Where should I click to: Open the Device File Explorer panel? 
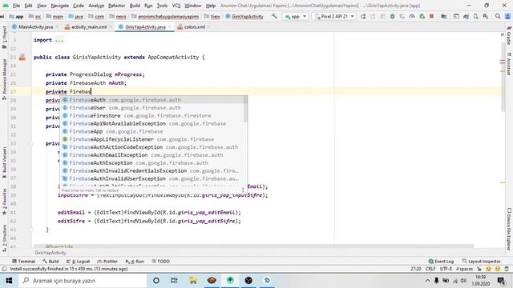click(509, 230)
